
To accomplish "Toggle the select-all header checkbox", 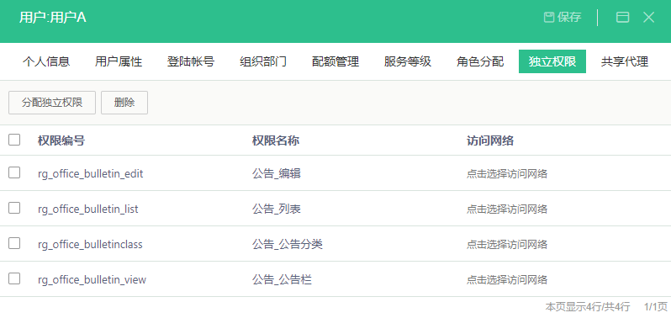I will [x=14, y=140].
